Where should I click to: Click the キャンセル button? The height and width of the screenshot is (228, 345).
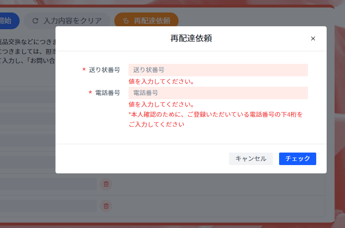pos(251,159)
